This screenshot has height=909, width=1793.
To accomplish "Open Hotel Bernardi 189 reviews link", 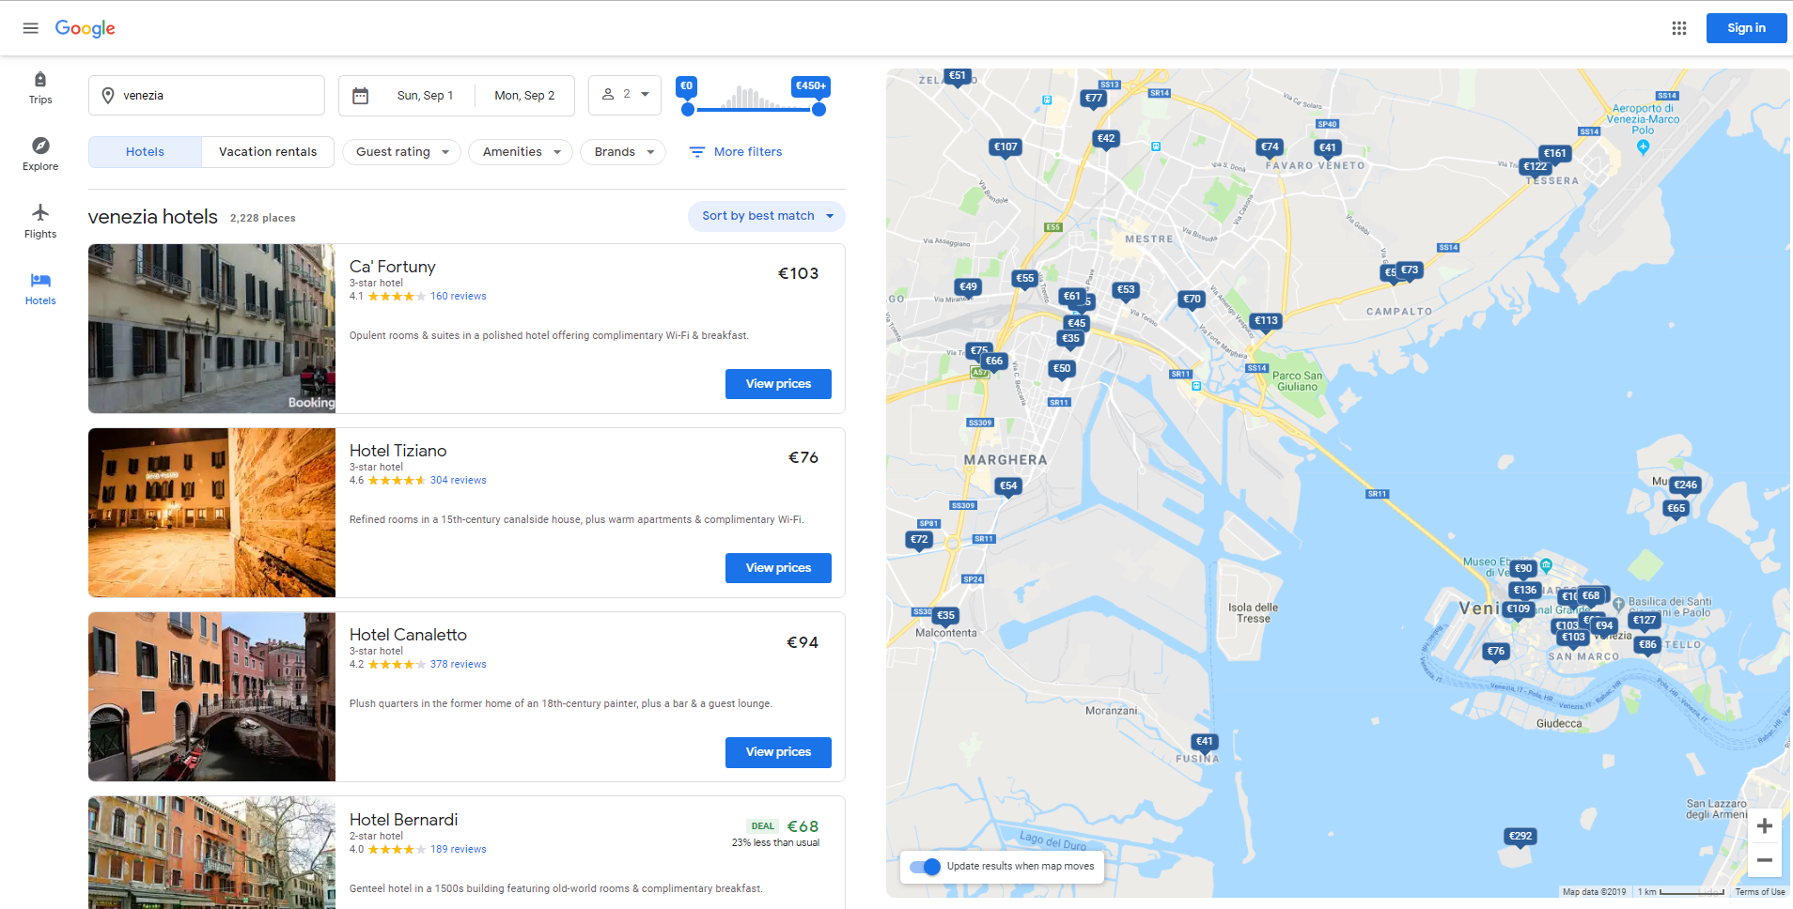I will 459,850.
